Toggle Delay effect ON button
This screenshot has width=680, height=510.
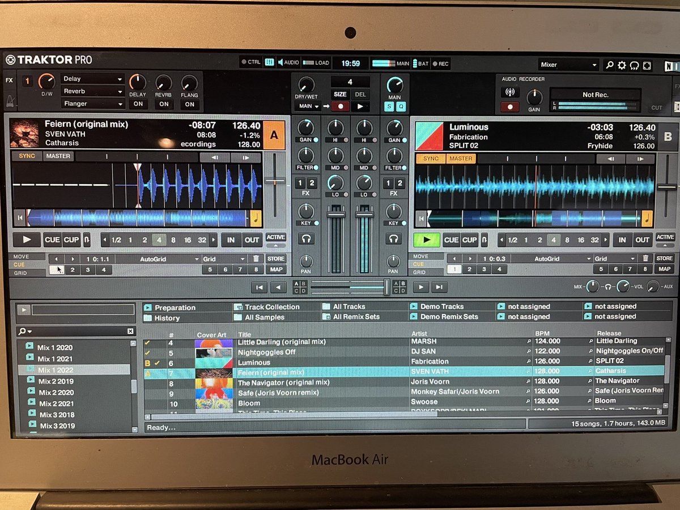(138, 104)
